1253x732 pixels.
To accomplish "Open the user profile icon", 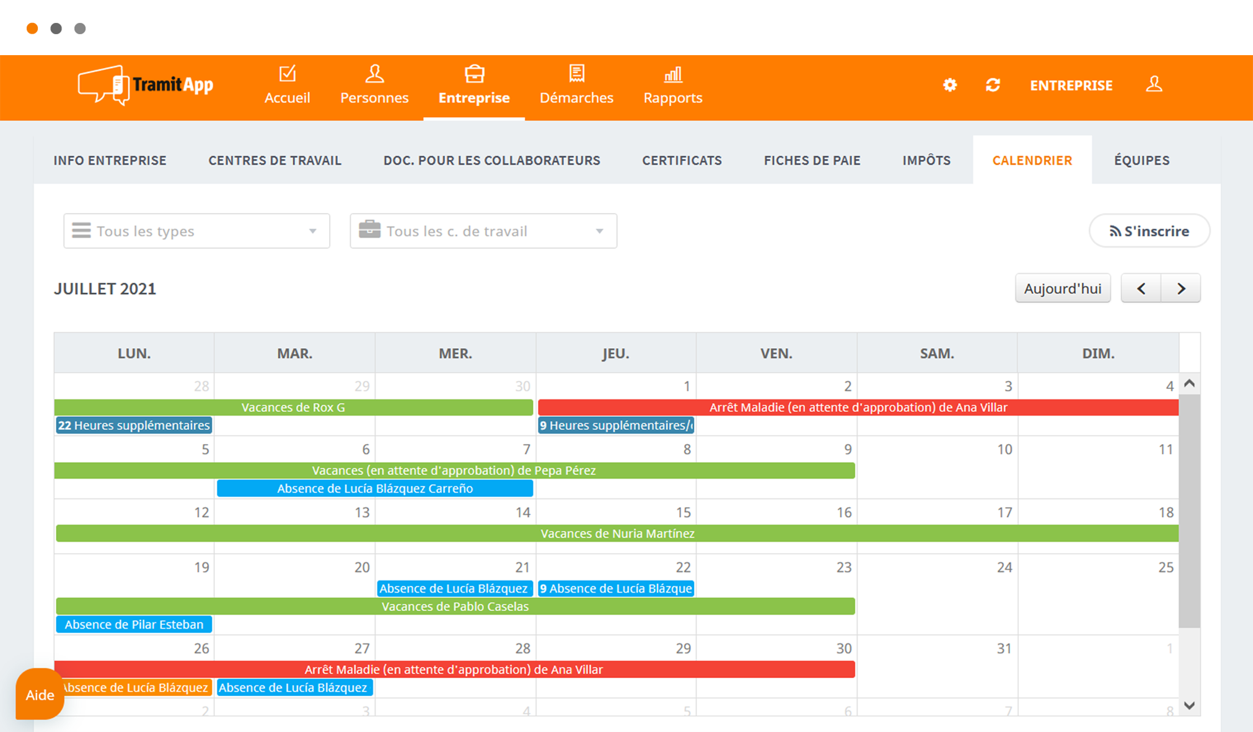I will [1154, 84].
